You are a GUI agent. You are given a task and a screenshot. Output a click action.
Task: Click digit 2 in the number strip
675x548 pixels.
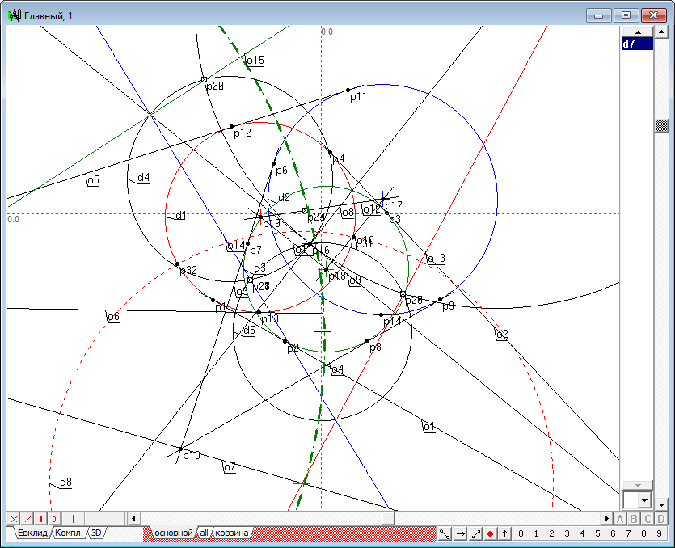pyautogui.click(x=551, y=533)
